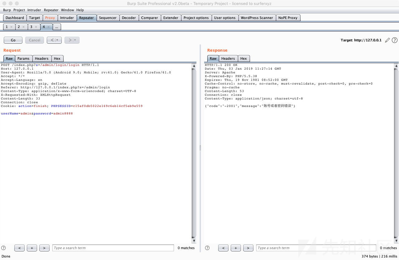Screen dimensions: 399x260
Task: Click the userName=admin&password request body line
Action: (37, 114)
